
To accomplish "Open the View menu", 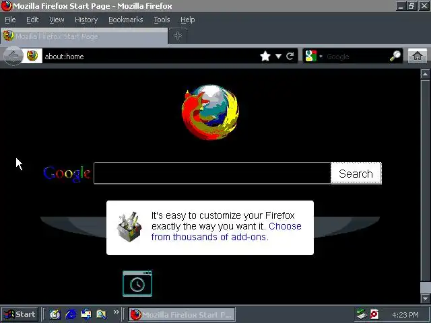I will coord(57,20).
